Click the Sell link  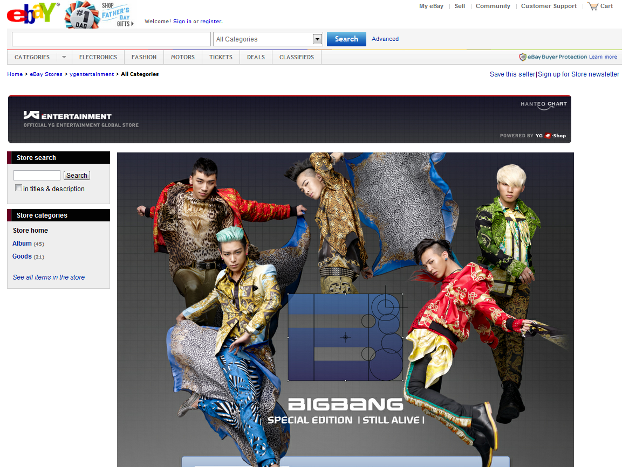(460, 6)
